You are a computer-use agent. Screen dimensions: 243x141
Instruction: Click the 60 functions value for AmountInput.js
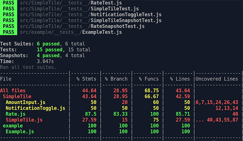[156, 102]
